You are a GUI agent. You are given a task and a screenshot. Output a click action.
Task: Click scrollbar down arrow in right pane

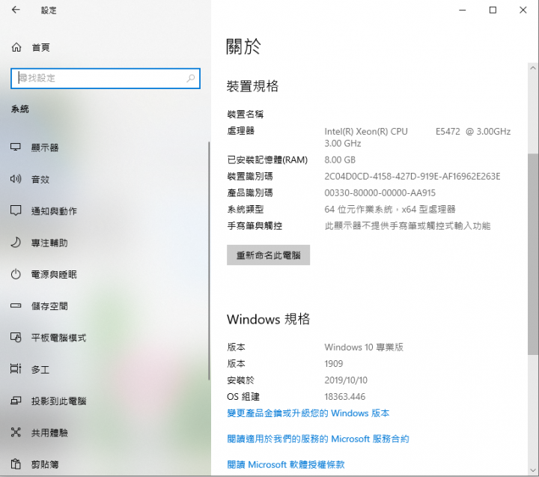pyautogui.click(x=533, y=470)
